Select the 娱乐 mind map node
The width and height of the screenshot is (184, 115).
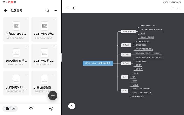click(124, 77)
